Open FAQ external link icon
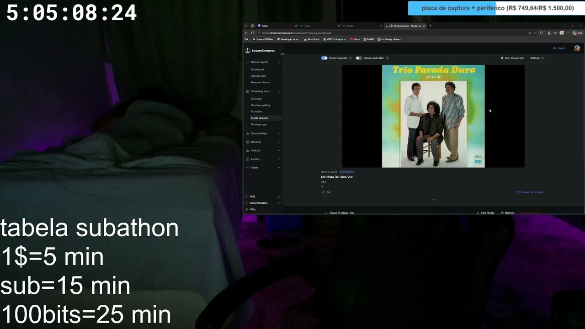 (279, 196)
